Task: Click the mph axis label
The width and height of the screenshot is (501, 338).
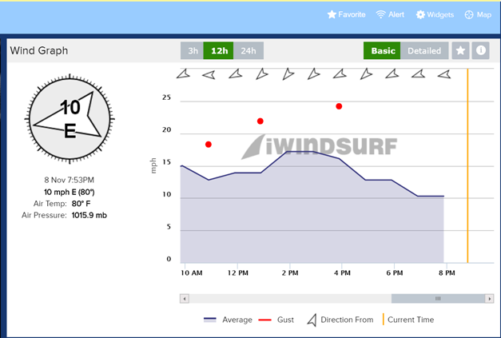Action: pyautogui.click(x=153, y=165)
